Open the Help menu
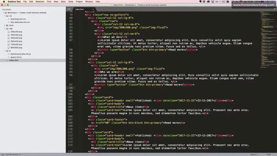Viewport: 277px width, 156px height. [98, 1]
